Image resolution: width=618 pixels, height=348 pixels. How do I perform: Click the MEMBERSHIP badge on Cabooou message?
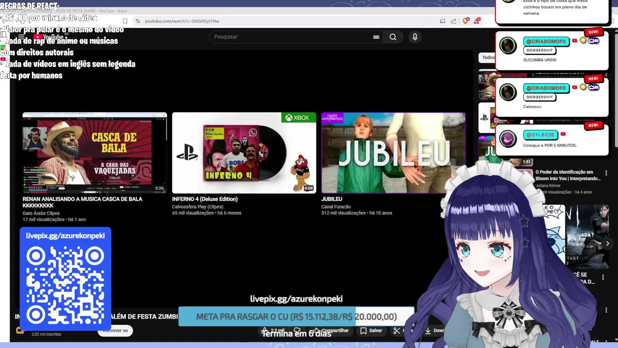tap(539, 97)
